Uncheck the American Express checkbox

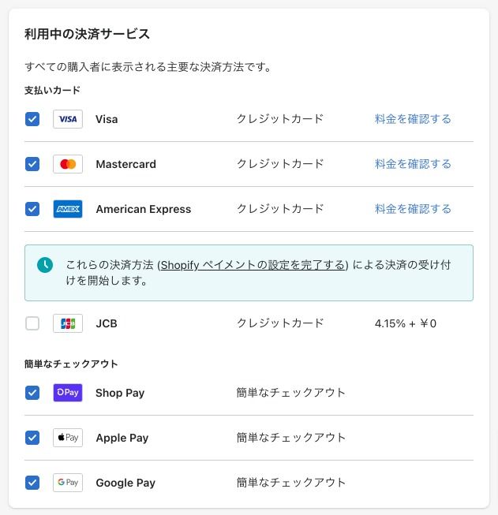click(x=32, y=209)
